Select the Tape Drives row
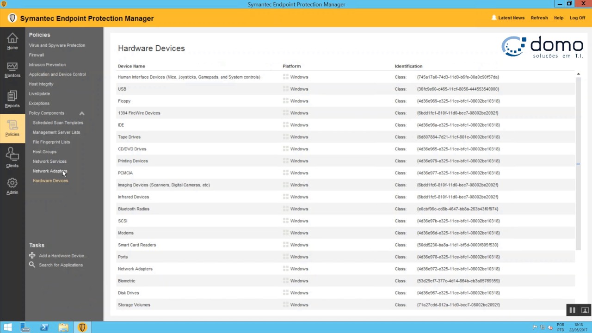Image resolution: width=592 pixels, height=333 pixels. pos(345,137)
